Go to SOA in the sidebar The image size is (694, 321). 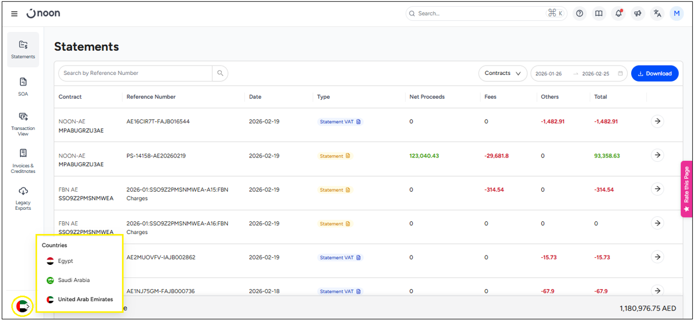coord(23,86)
